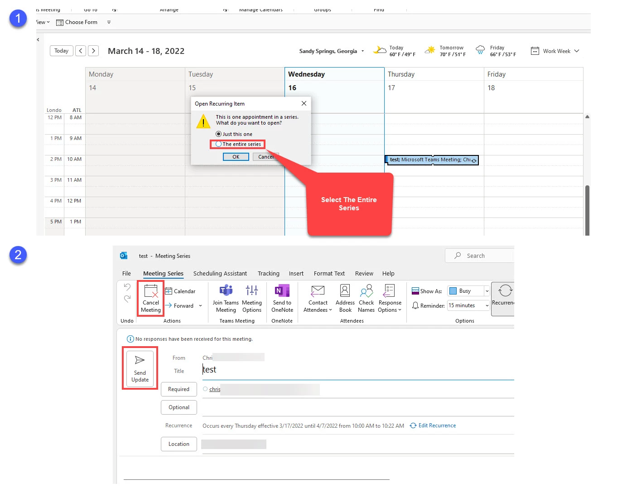Click the Outlook app icon in title bar
Image resolution: width=627 pixels, height=493 pixels.
tap(124, 256)
